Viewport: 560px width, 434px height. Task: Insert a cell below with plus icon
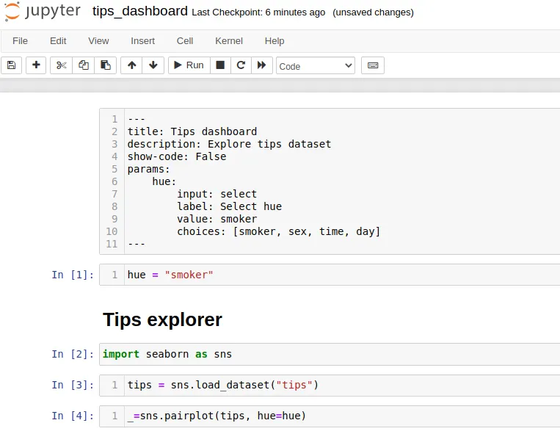click(x=36, y=65)
